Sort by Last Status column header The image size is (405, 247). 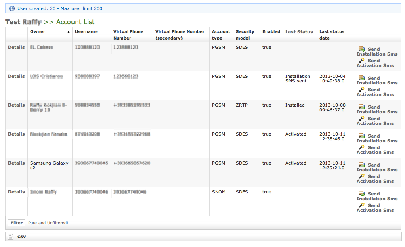click(x=299, y=32)
